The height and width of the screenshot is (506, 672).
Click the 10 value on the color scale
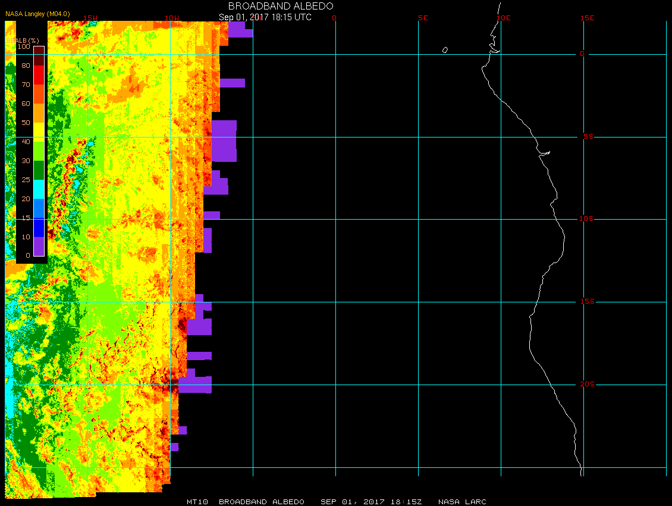click(x=26, y=237)
